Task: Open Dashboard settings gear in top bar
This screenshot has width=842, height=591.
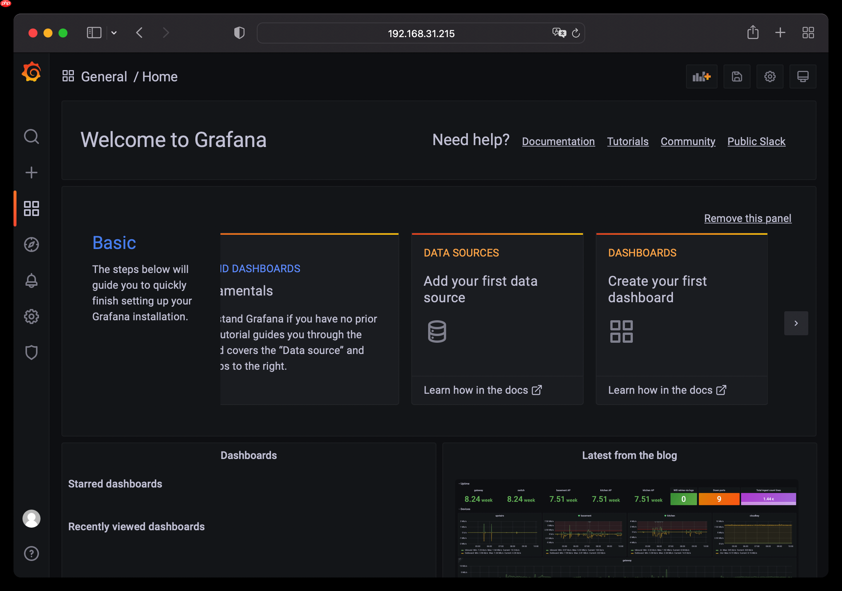Action: 770,76
